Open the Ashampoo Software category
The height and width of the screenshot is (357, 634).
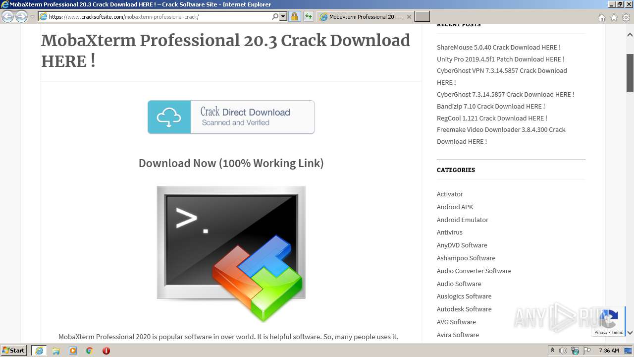pos(466,258)
